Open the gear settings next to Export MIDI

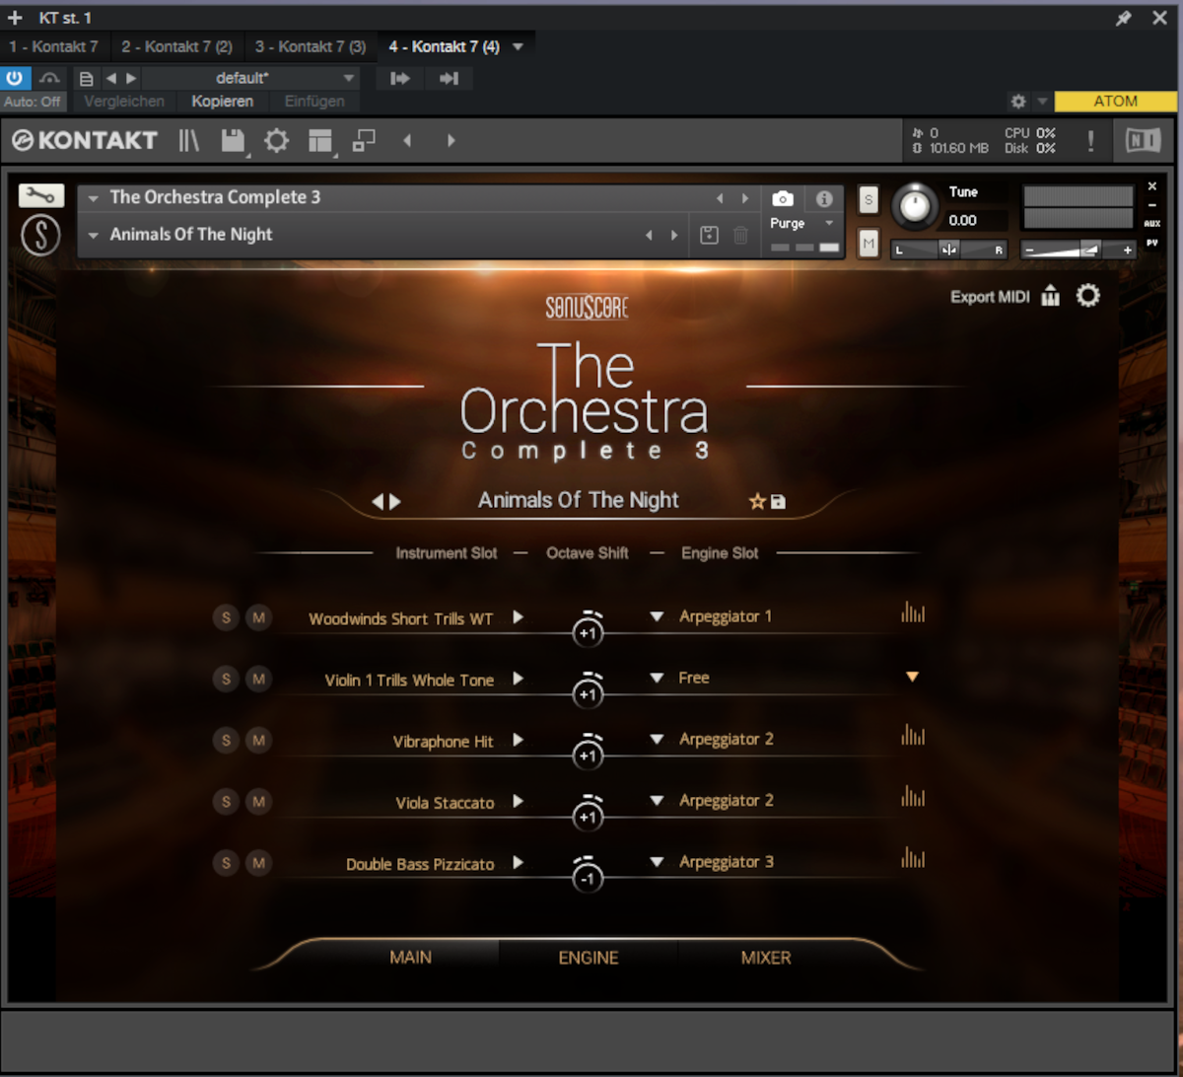[1087, 296]
